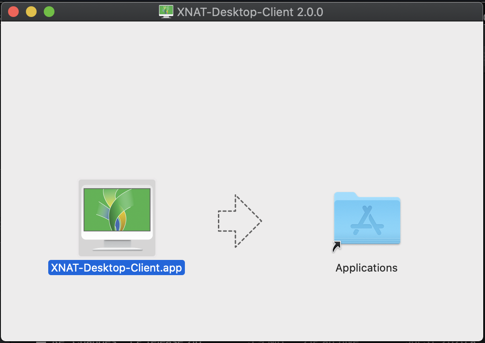Click the Applications folder shortcut icon
Screen dimensions: 485x343
[367, 218]
